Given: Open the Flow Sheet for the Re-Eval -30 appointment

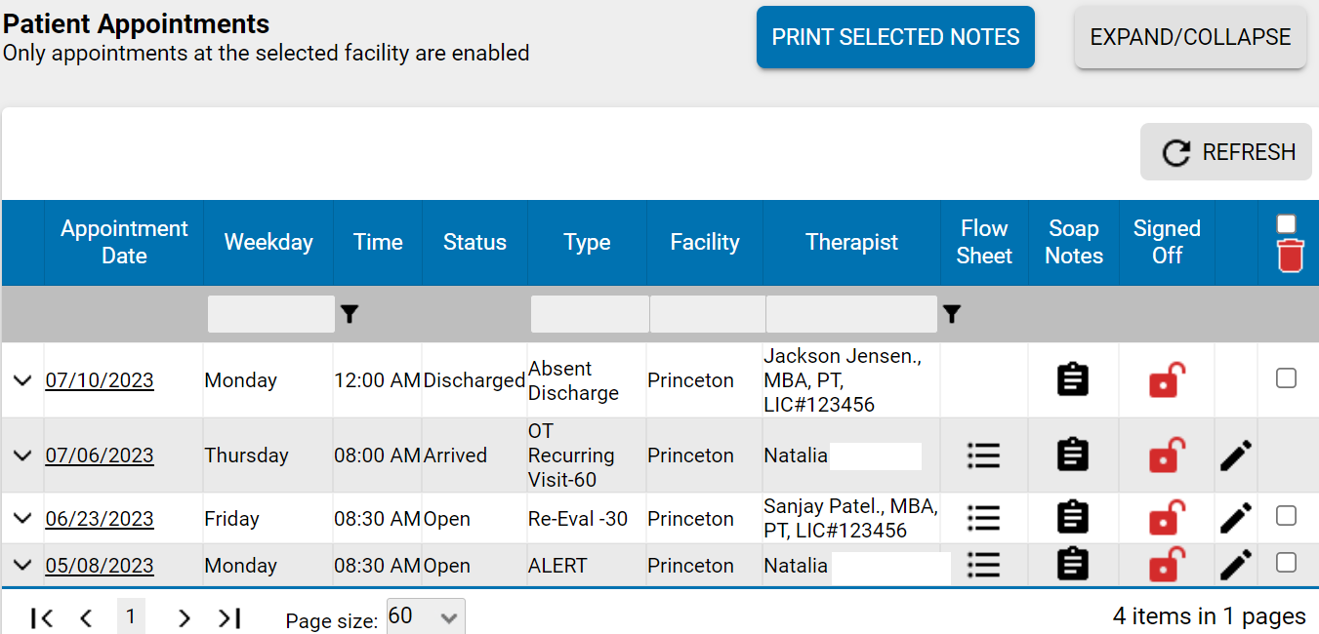Looking at the screenshot, I should point(983,518).
